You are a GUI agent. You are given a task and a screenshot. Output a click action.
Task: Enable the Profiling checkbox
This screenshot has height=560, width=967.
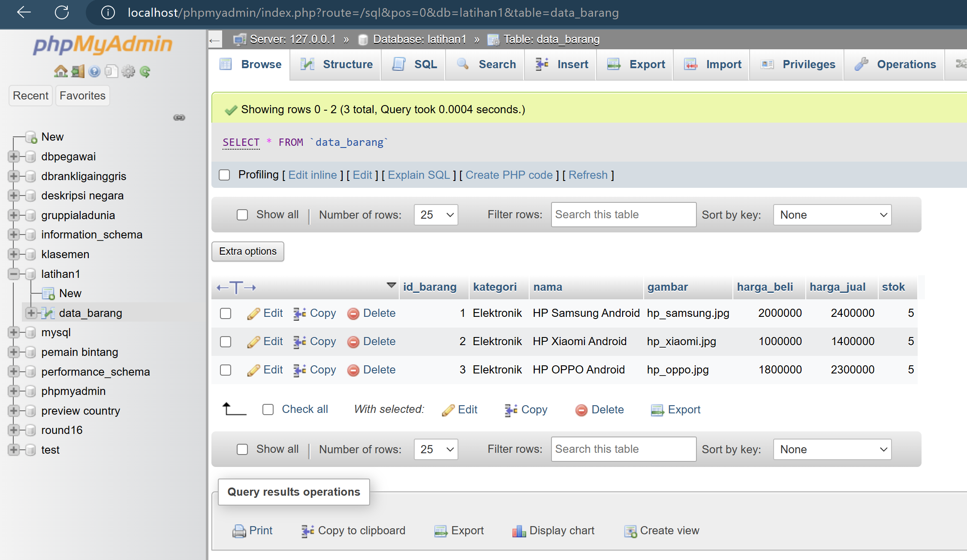pyautogui.click(x=224, y=175)
